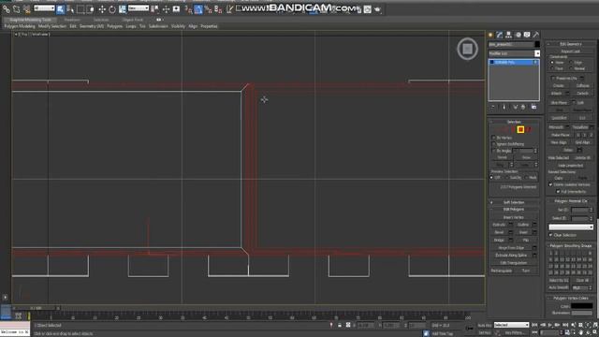Open the Geometry (All) ribbon panel

[x=92, y=26]
